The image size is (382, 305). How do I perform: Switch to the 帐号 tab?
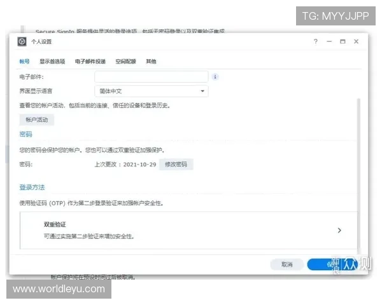pos(24,62)
